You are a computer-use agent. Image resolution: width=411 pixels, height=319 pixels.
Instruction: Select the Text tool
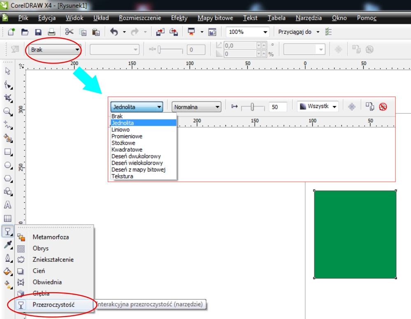tap(7, 205)
